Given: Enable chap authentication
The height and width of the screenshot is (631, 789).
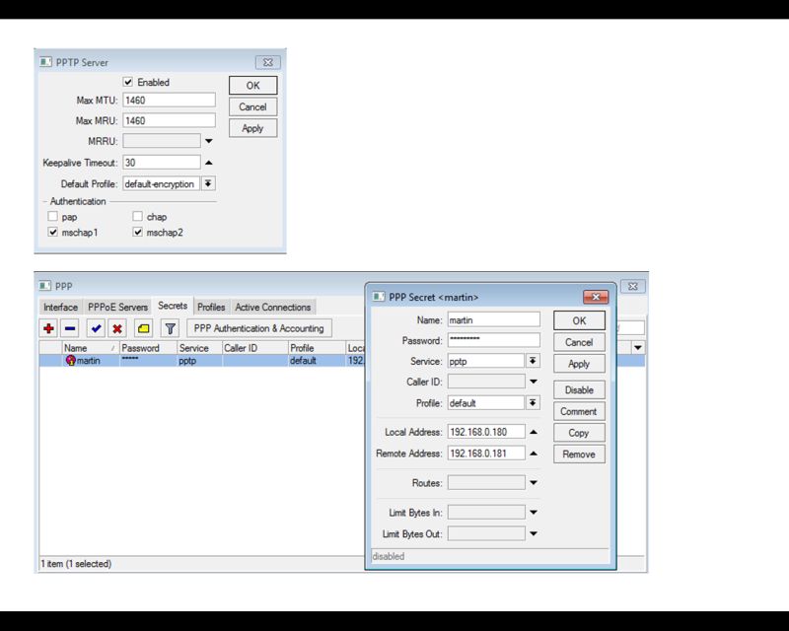Looking at the screenshot, I should [137, 216].
